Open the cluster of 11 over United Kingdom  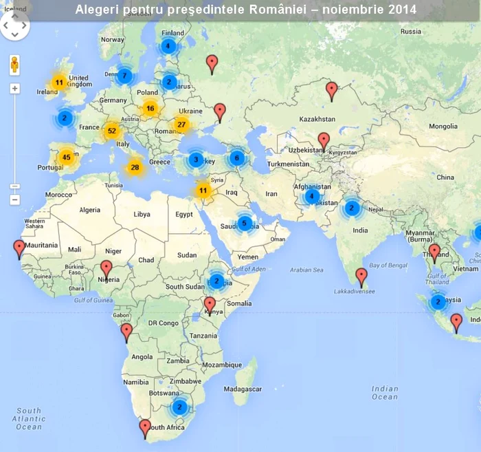59,83
